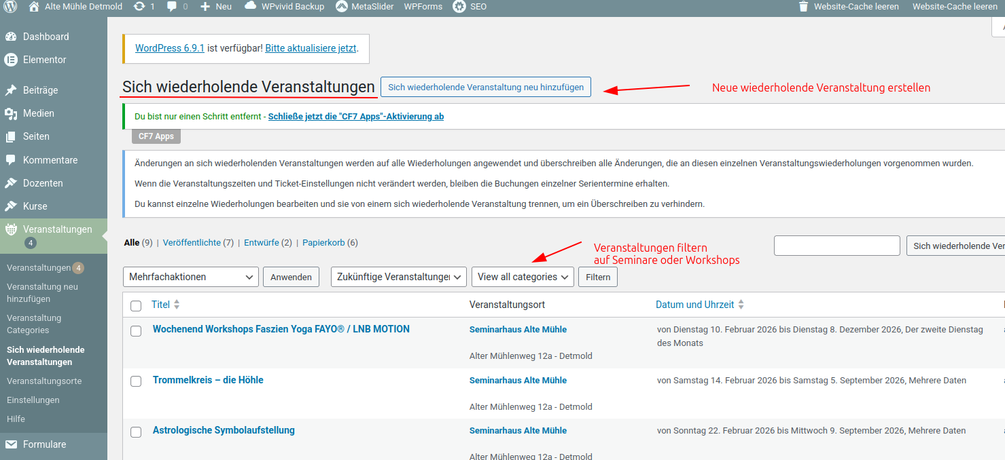Image resolution: width=1005 pixels, height=460 pixels.
Task: Select the Astrologische Symbolaufstellung checkbox
Action: point(136,432)
